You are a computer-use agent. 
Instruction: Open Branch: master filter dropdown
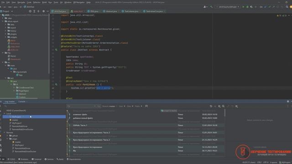[109, 106]
